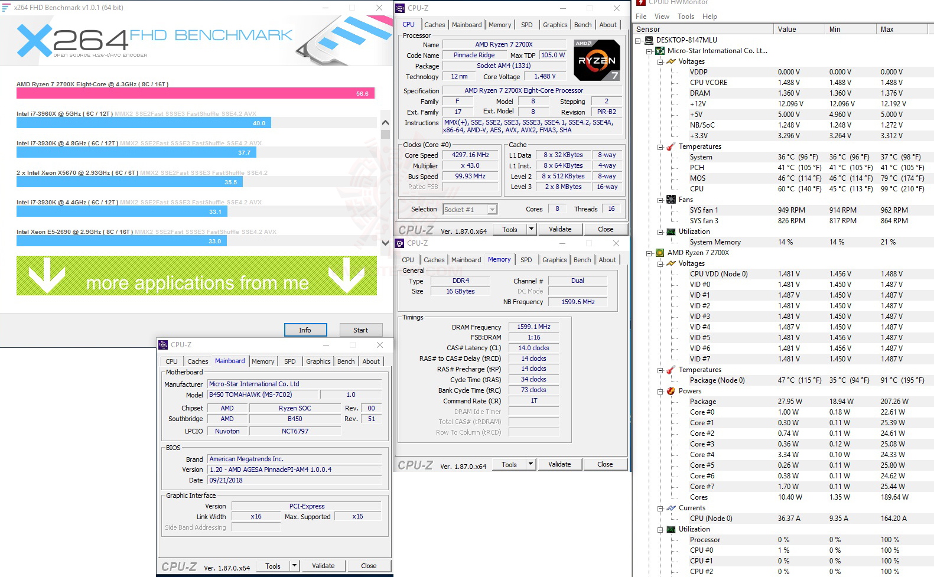The image size is (934, 577).
Task: Click the DESKTOP-8147MLU computer icon
Action: click(x=649, y=40)
